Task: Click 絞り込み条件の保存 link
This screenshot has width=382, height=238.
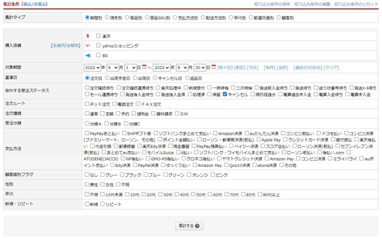Action: (272, 4)
